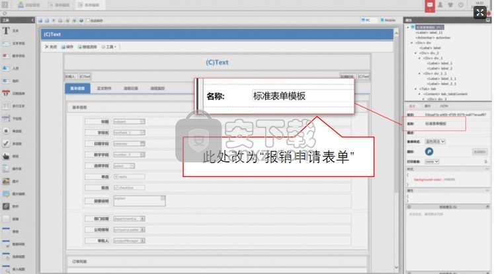The width and height of the screenshot is (494, 274).
Task: Choose the attachment paperclip (附件) tool
Action: 6,207
